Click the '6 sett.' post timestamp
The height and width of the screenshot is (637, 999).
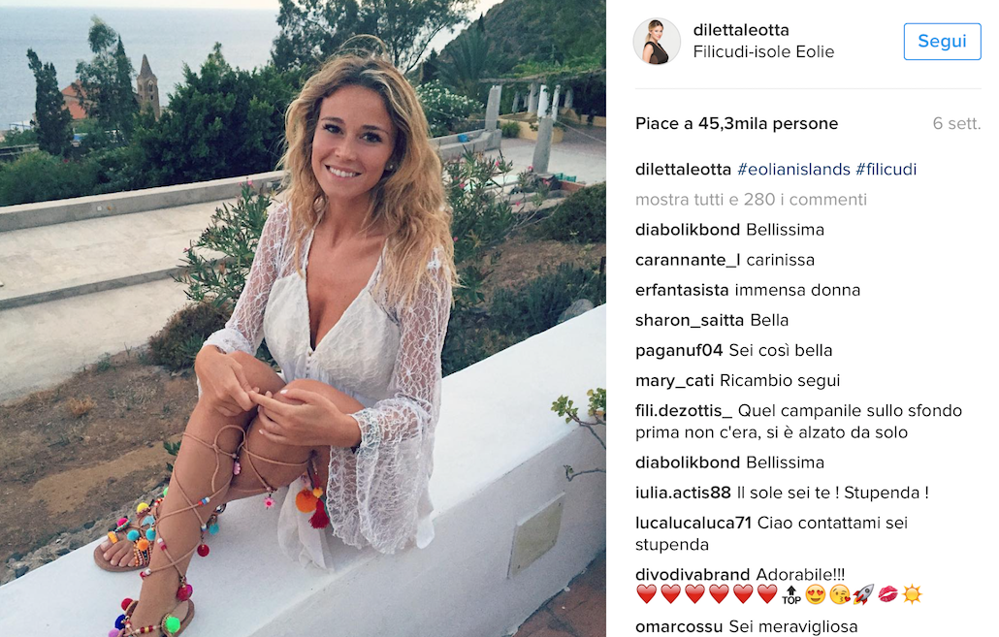click(x=956, y=123)
